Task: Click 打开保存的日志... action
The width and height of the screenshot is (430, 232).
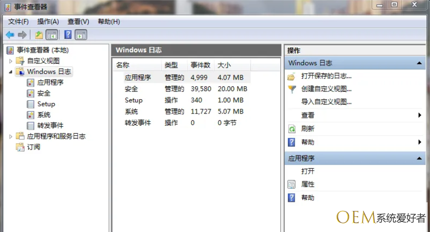Action: point(326,76)
